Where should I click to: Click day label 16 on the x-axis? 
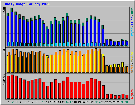click(x=67, y=102)
